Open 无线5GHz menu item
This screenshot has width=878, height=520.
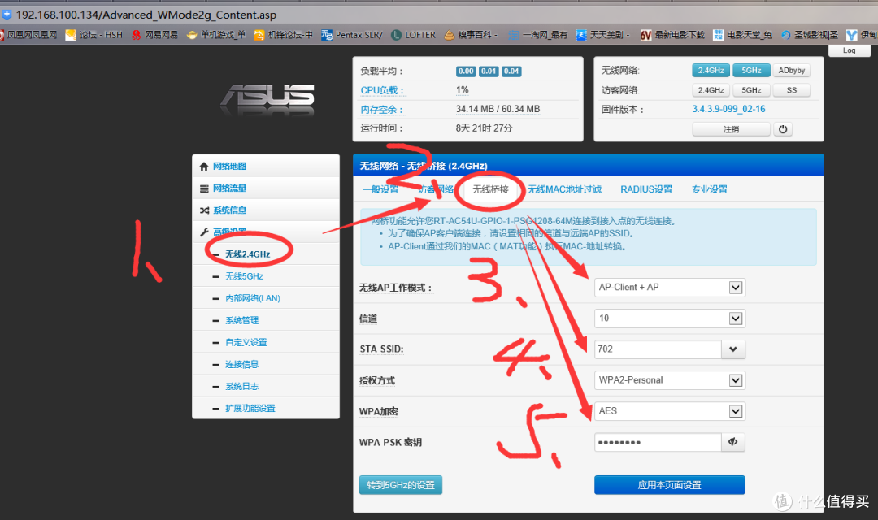(x=244, y=276)
